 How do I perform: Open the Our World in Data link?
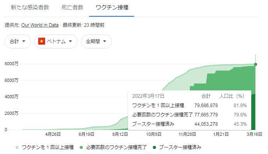tap(40, 25)
